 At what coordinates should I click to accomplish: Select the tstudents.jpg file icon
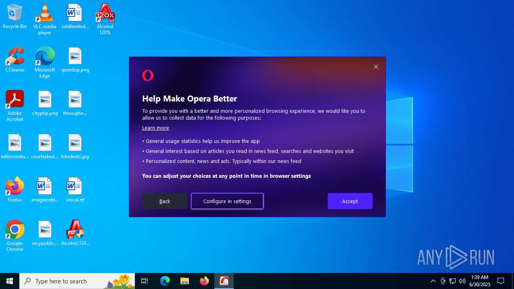click(75, 147)
